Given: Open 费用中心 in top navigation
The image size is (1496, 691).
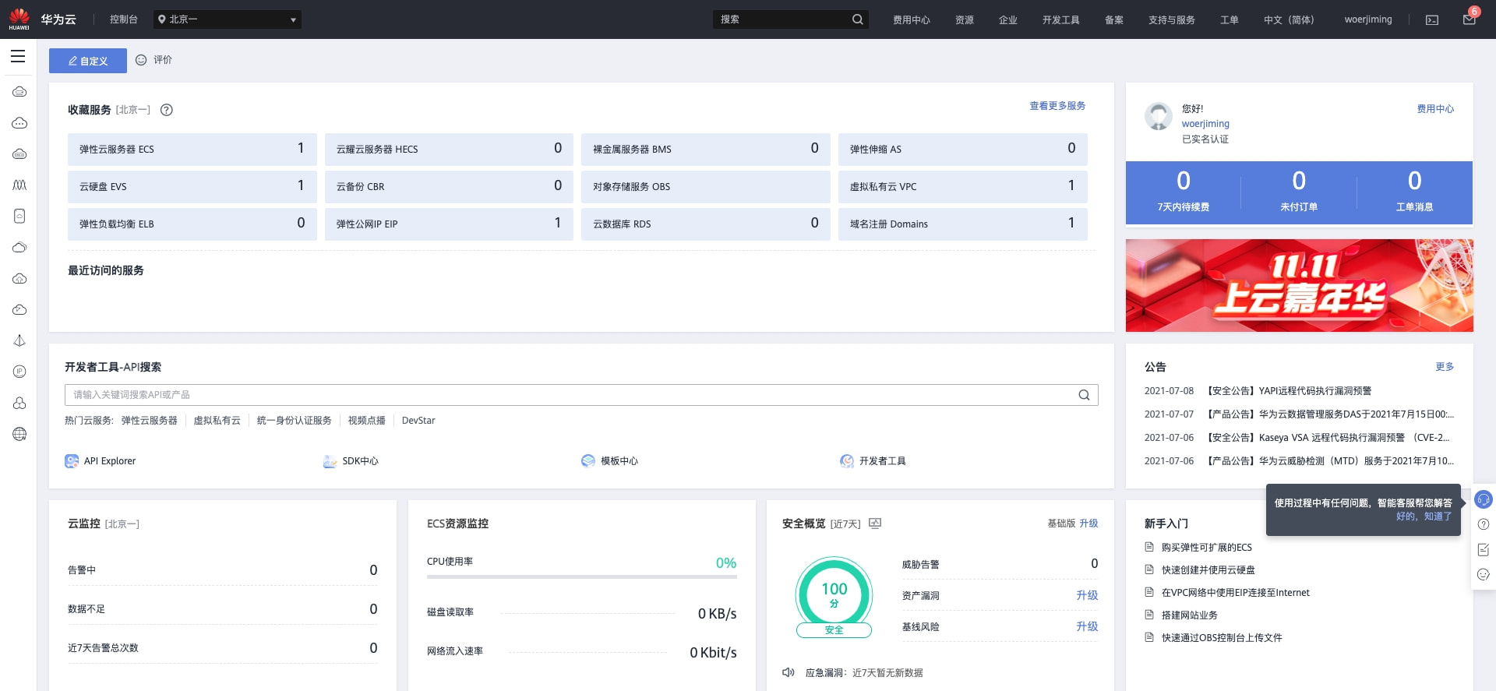Looking at the screenshot, I should click(x=912, y=20).
